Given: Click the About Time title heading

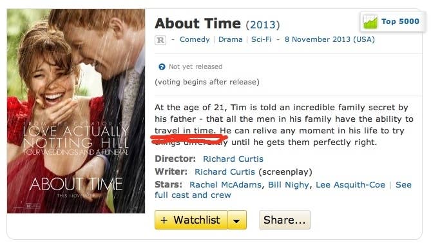Looking at the screenshot, I should 198,24.
